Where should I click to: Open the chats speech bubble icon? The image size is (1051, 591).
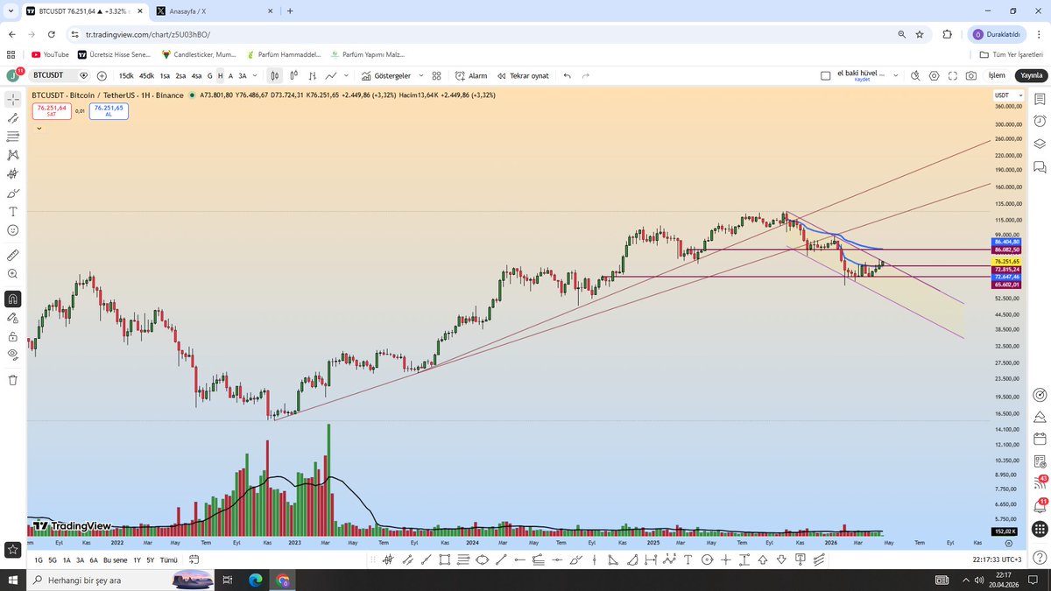[1039, 165]
